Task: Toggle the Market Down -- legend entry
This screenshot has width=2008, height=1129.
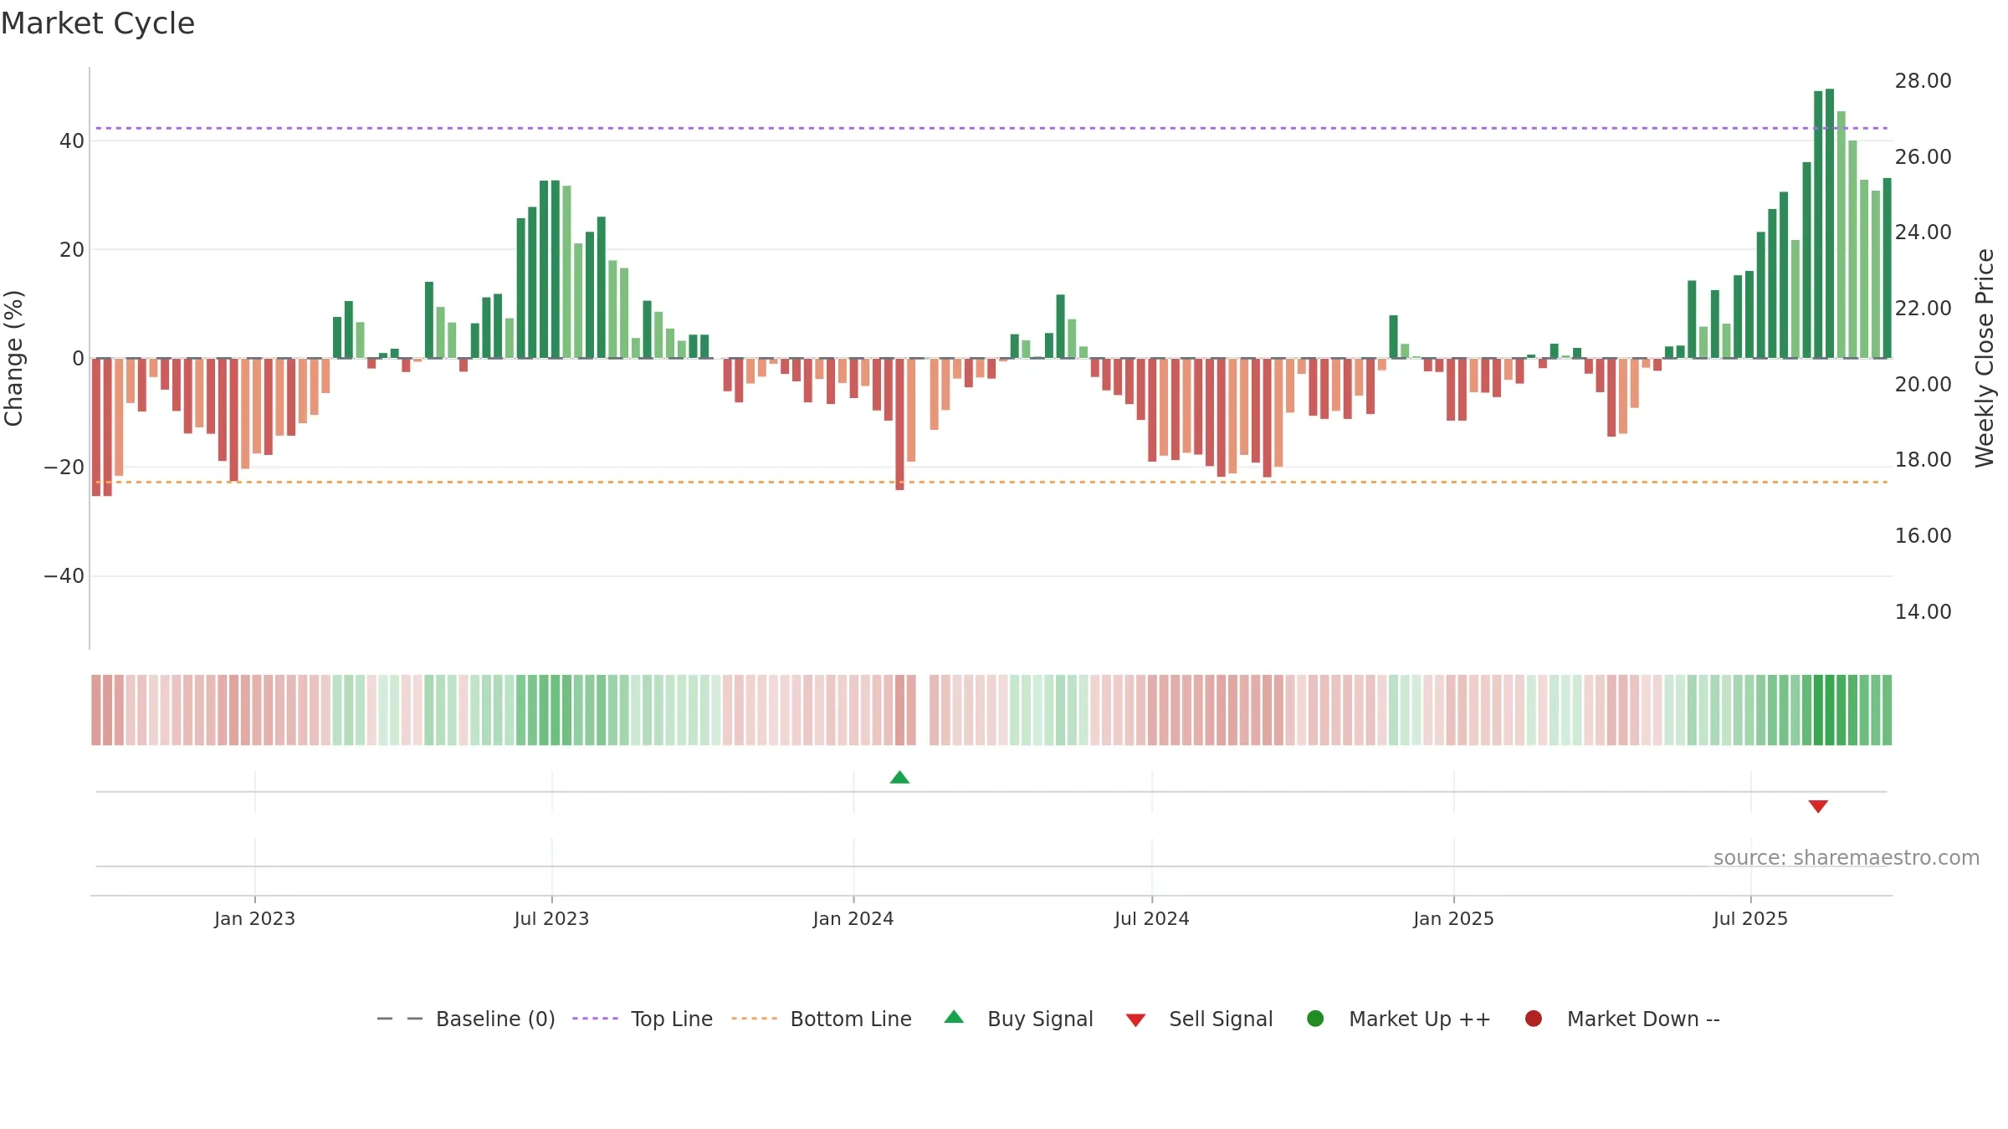Action: tap(1622, 1019)
